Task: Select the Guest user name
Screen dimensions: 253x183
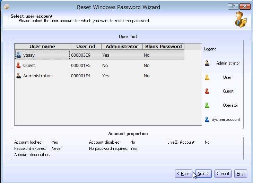Action: 29,66
